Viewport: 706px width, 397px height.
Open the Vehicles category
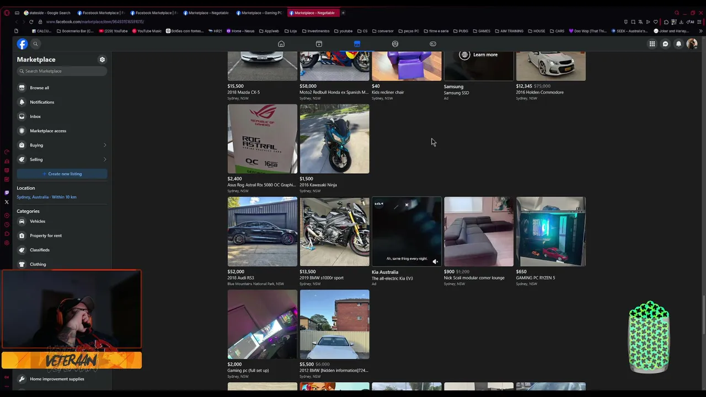coord(62,221)
